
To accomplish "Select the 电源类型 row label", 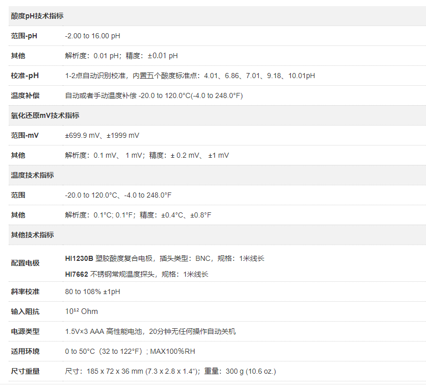I will coord(25,331).
